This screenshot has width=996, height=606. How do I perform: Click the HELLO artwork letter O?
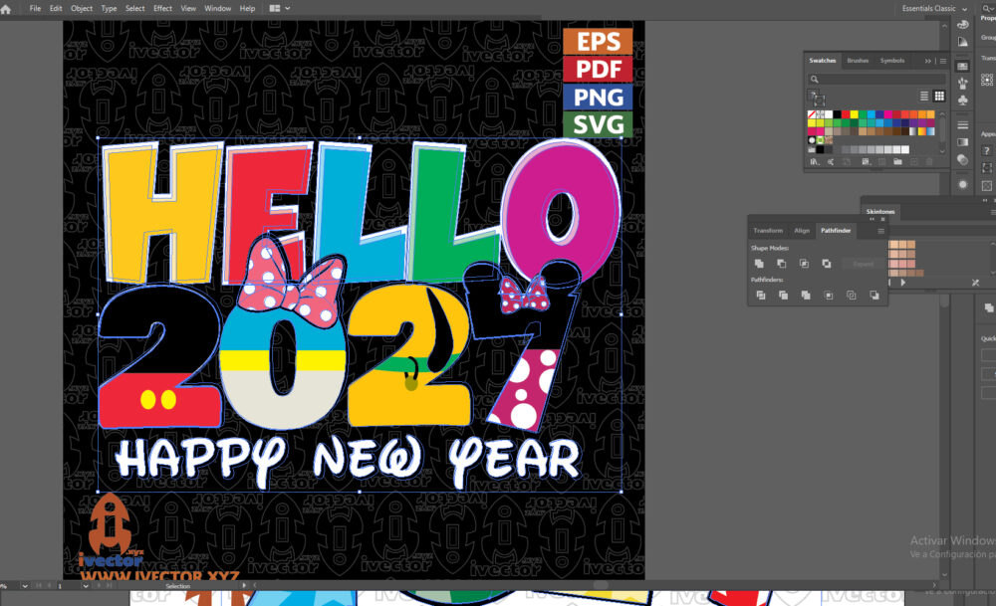point(561,211)
